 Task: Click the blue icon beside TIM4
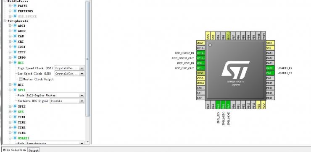tap(15, 133)
